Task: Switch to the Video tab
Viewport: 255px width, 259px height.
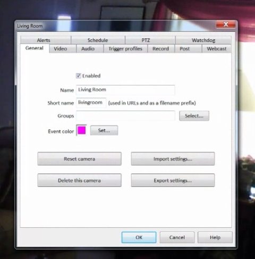Action: coord(63,49)
